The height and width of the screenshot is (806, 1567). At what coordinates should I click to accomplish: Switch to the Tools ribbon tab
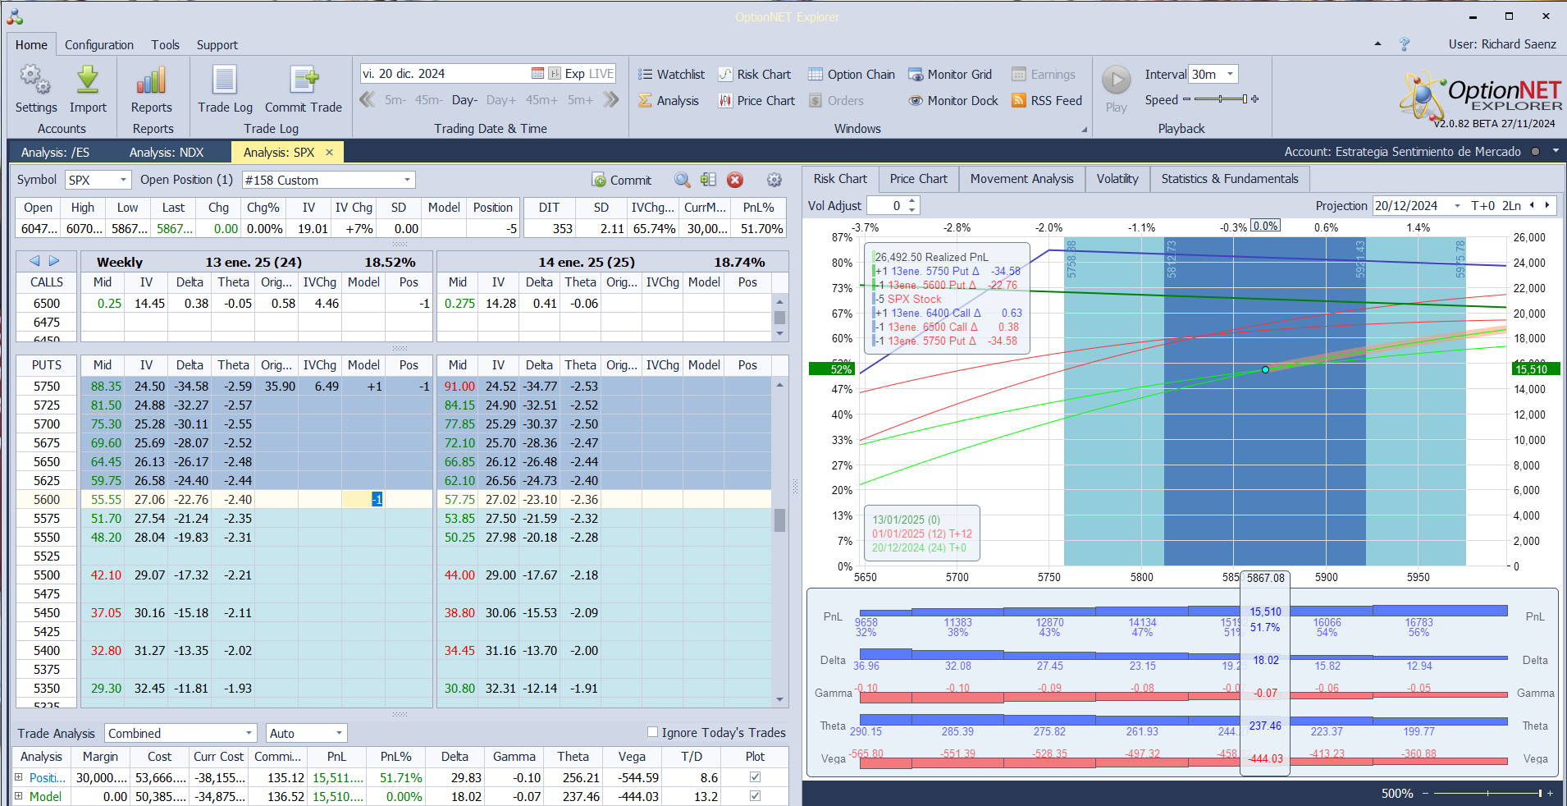coord(165,45)
